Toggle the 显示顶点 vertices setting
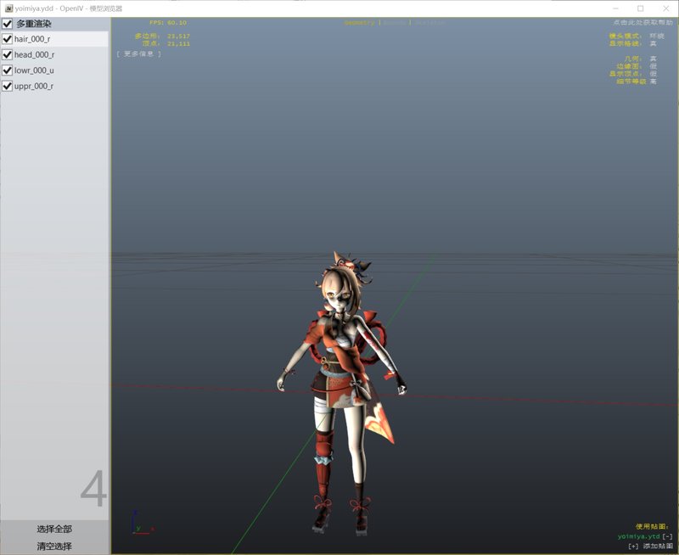The height and width of the screenshot is (555, 679). (653, 74)
